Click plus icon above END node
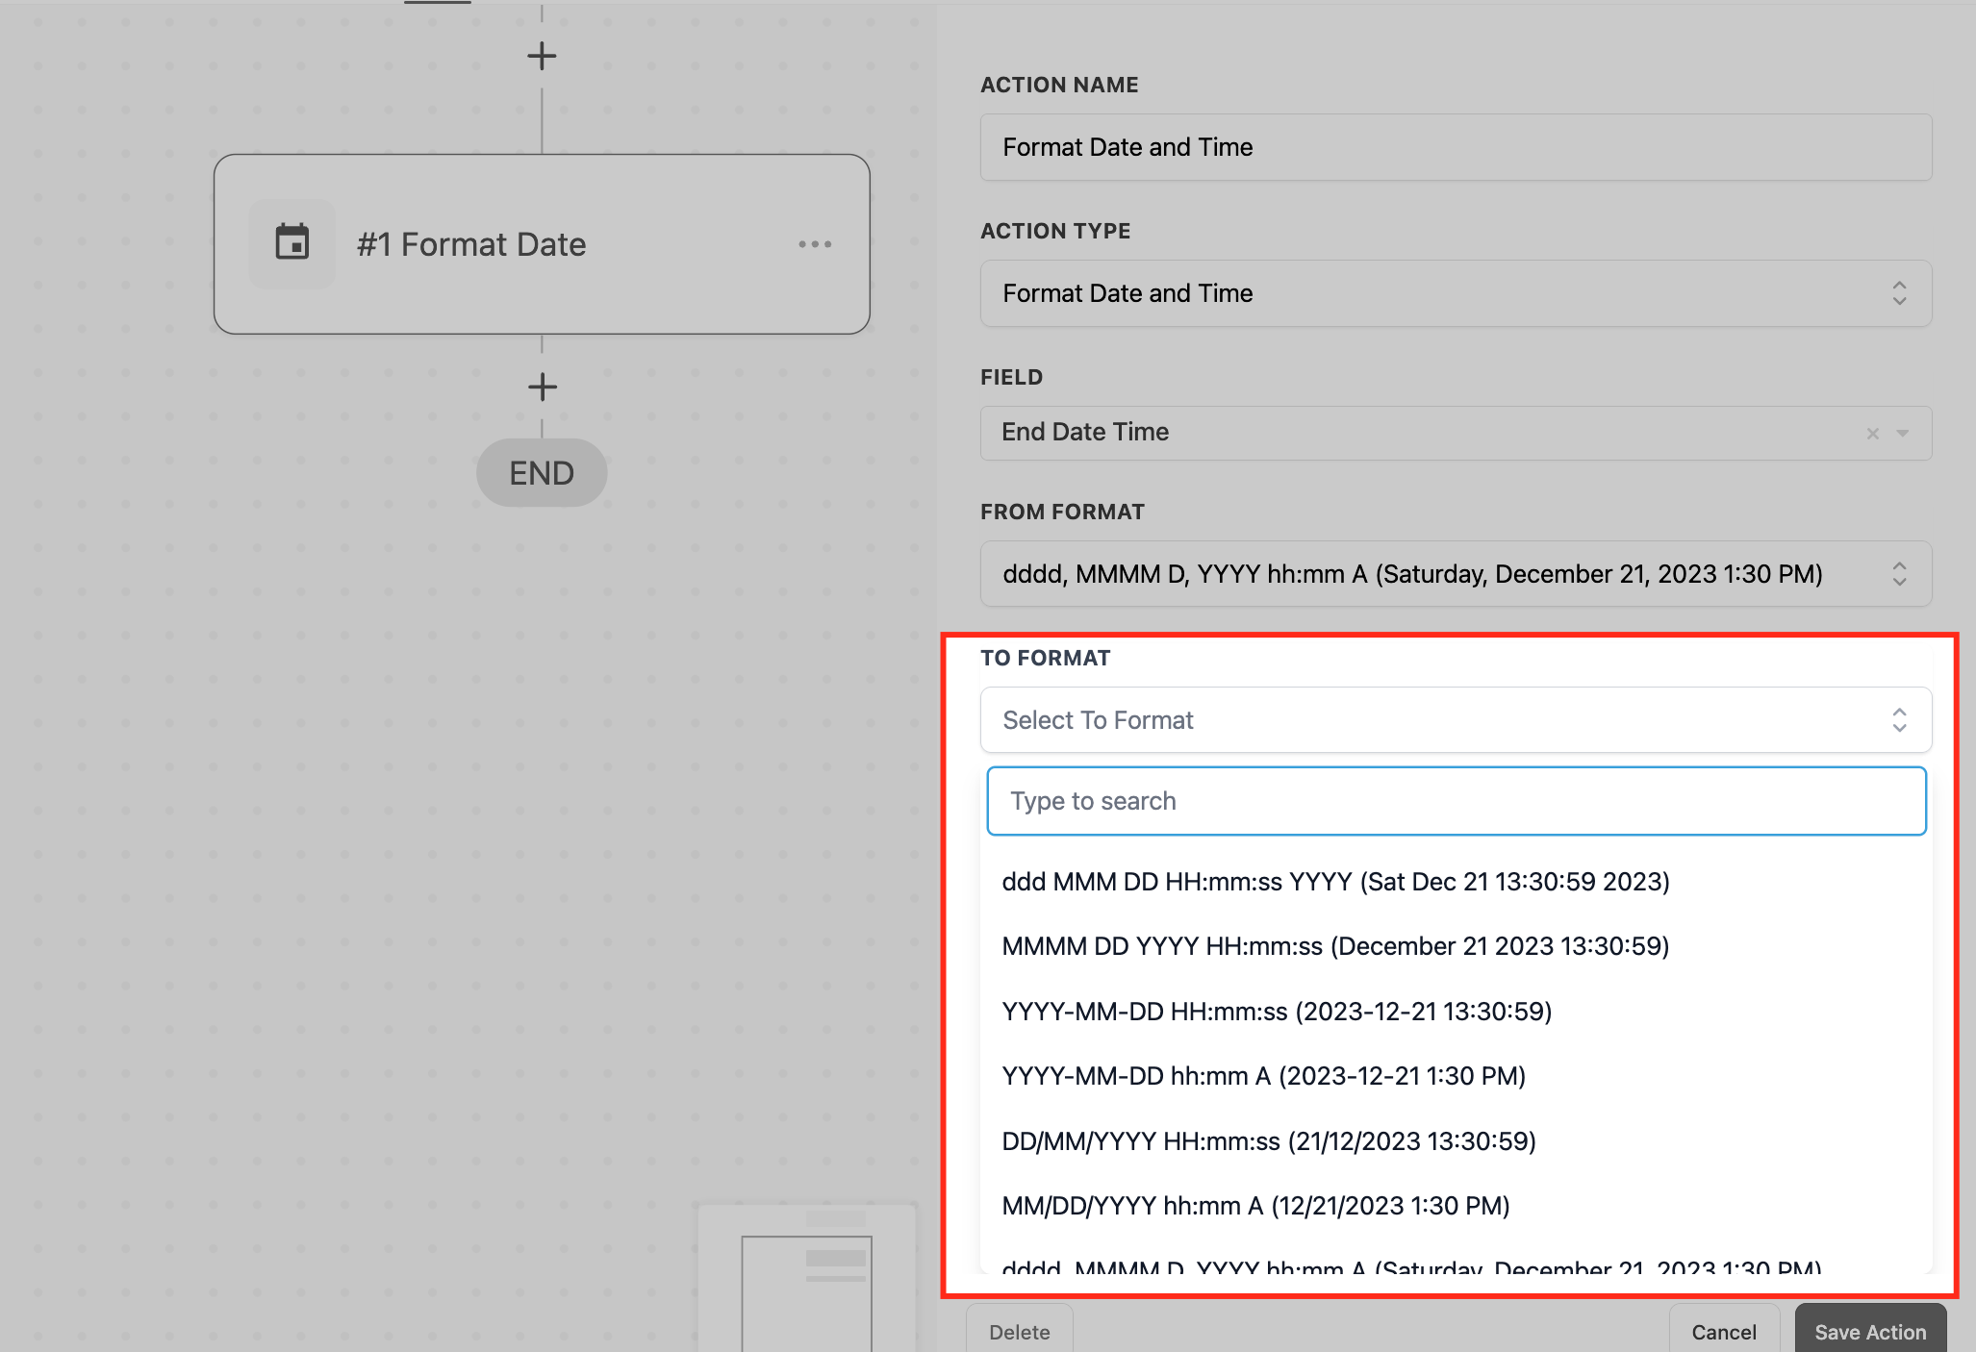The height and width of the screenshot is (1352, 1976). pos(542,388)
